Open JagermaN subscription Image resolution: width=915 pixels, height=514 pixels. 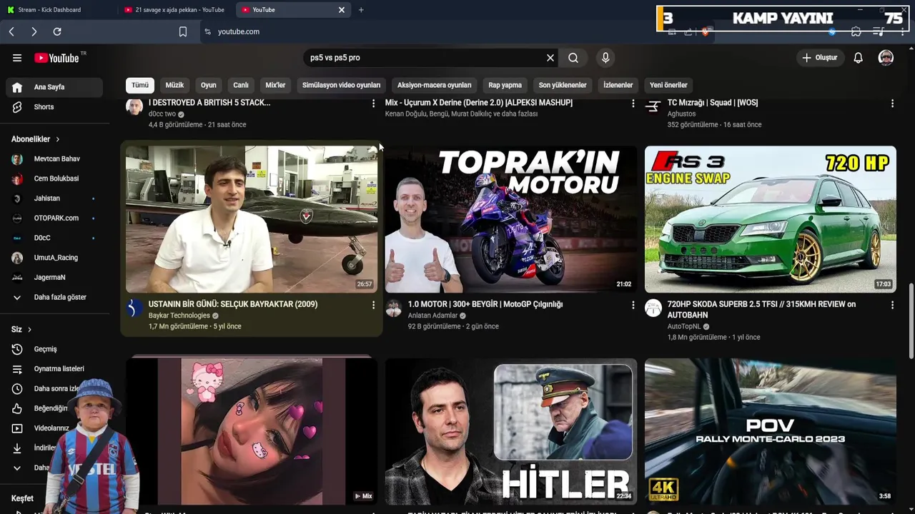pyautogui.click(x=54, y=277)
